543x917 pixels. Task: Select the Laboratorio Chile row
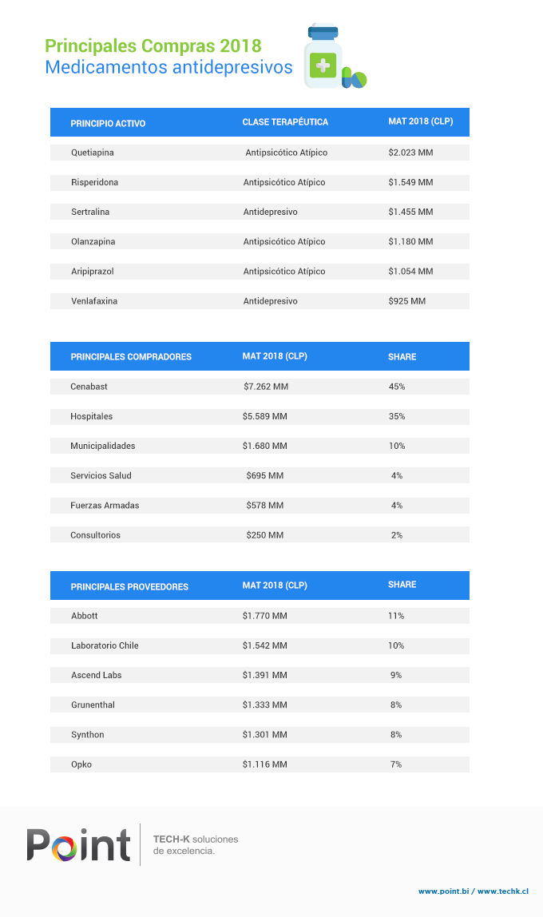tap(260, 645)
